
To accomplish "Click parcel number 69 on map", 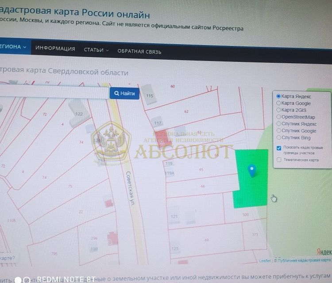I will [207, 240].
